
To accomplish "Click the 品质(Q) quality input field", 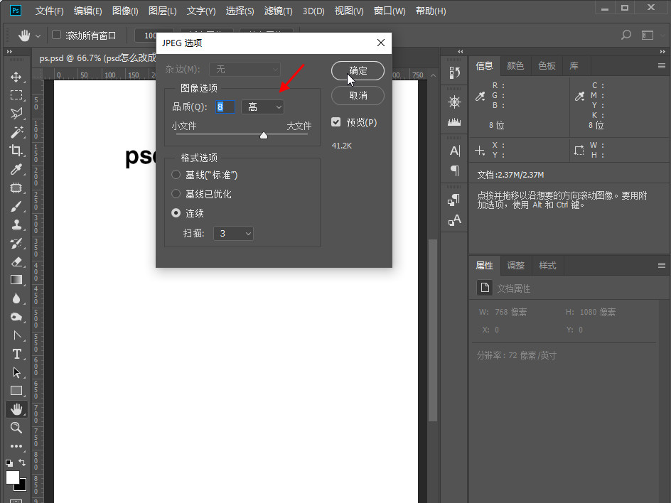I will click(x=225, y=107).
